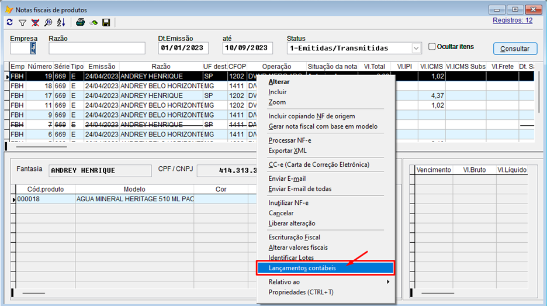
Task: Click the F4 lookup icon beside Empresa
Action: point(33,48)
